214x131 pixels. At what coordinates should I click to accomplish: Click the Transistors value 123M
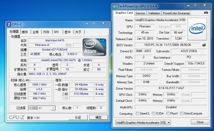[178, 38]
